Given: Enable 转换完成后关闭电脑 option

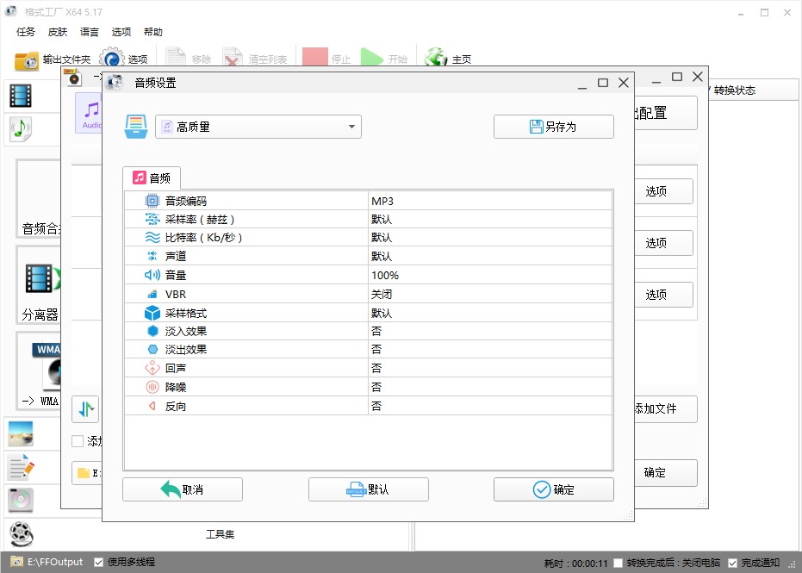Looking at the screenshot, I should pyautogui.click(x=618, y=561).
